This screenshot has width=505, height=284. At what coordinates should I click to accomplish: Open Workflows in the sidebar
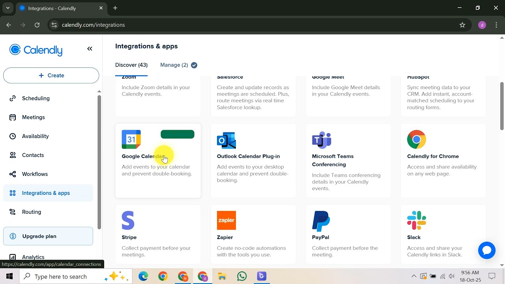tap(48, 174)
